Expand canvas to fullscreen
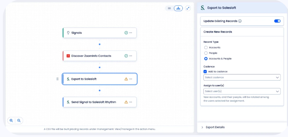The width and height of the screenshot is (288, 137). (188, 8)
